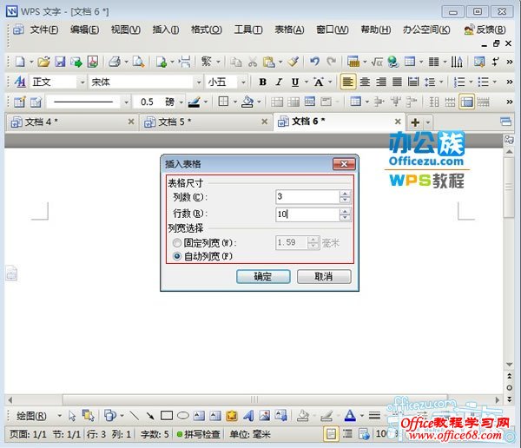The width and height of the screenshot is (521, 448).
Task: Switch to the 文档 5 tab
Action: 205,122
